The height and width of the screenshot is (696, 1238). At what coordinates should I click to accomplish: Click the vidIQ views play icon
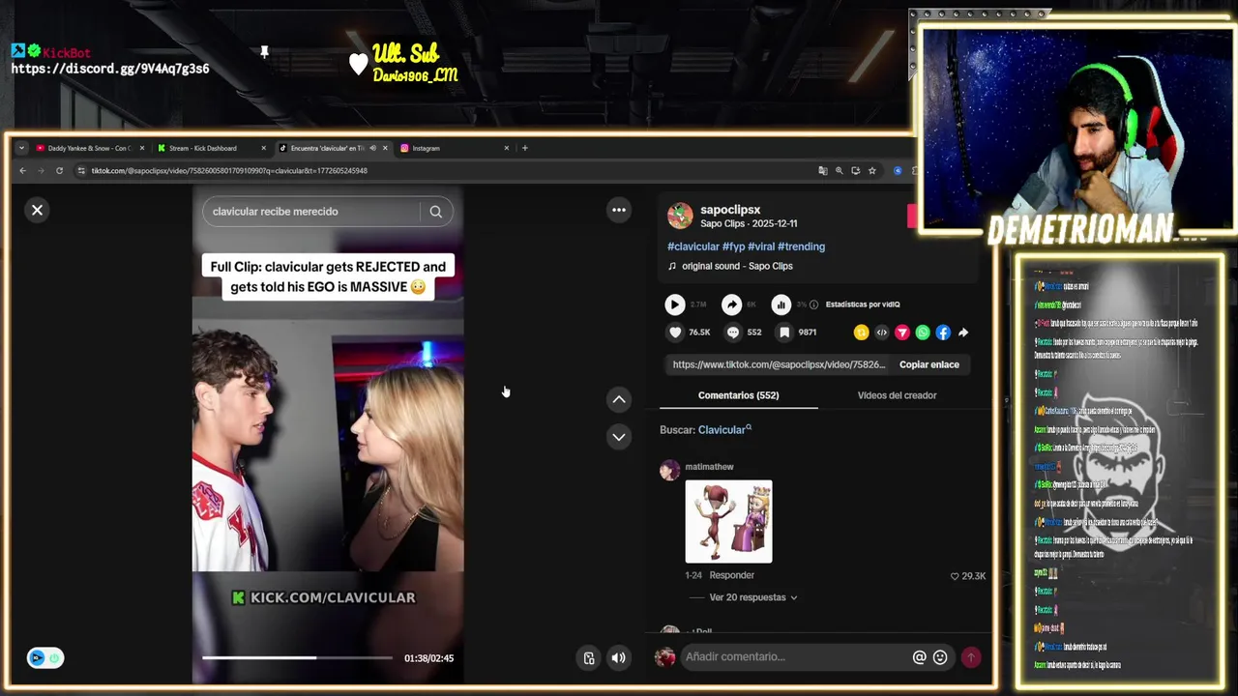point(674,304)
